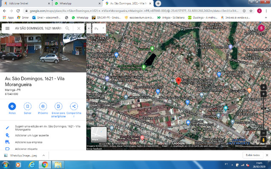Open media player from taskbar
Viewport: 271px width, 169px height.
click(18, 165)
